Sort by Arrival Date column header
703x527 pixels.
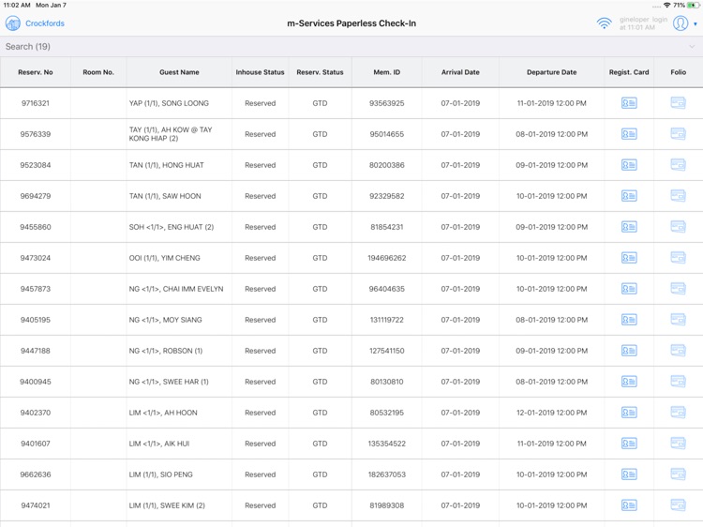(460, 72)
